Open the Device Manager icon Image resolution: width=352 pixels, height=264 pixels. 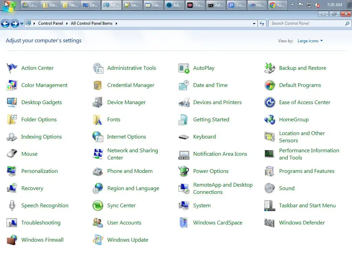coord(98,102)
